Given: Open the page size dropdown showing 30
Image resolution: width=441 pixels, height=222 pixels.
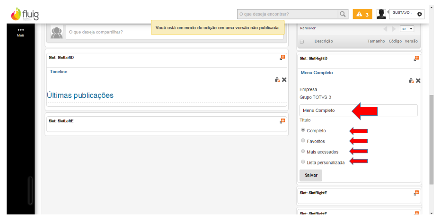Looking at the screenshot, I should [x=406, y=29].
